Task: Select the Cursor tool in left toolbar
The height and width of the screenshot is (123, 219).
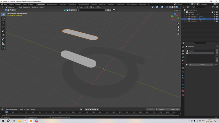Action: [3, 19]
